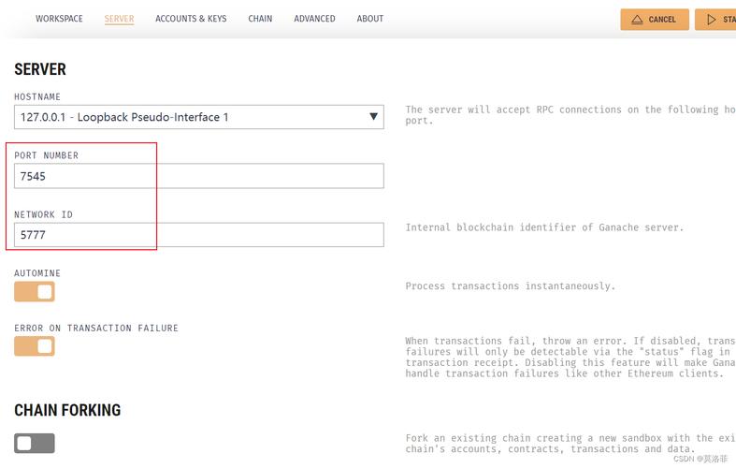This screenshot has width=736, height=468.
Task: Click the Network ID field showing 5777
Action: (199, 235)
